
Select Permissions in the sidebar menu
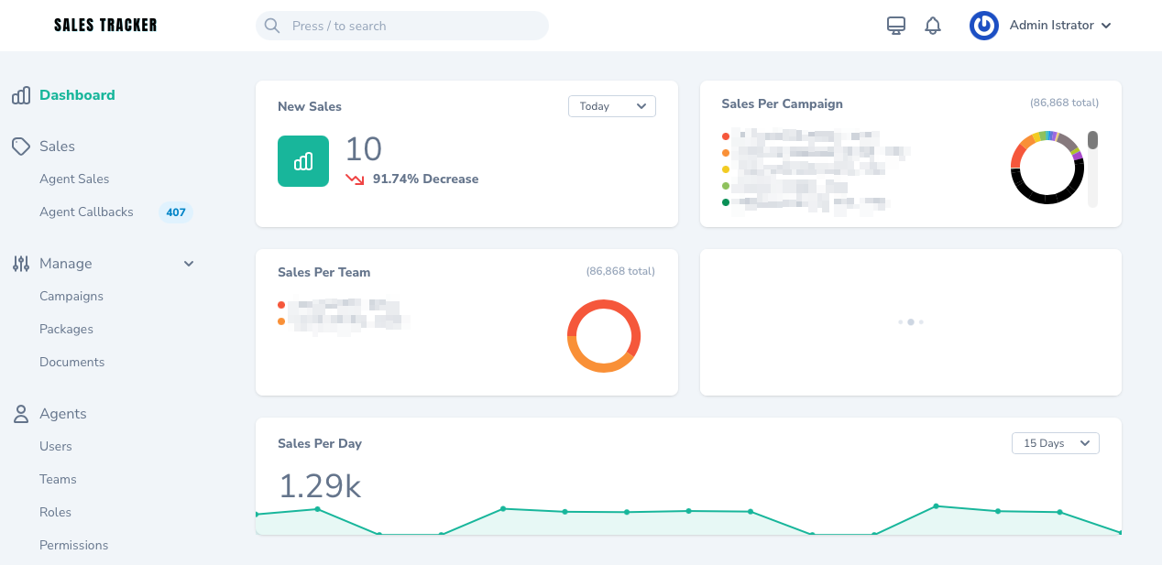73,545
